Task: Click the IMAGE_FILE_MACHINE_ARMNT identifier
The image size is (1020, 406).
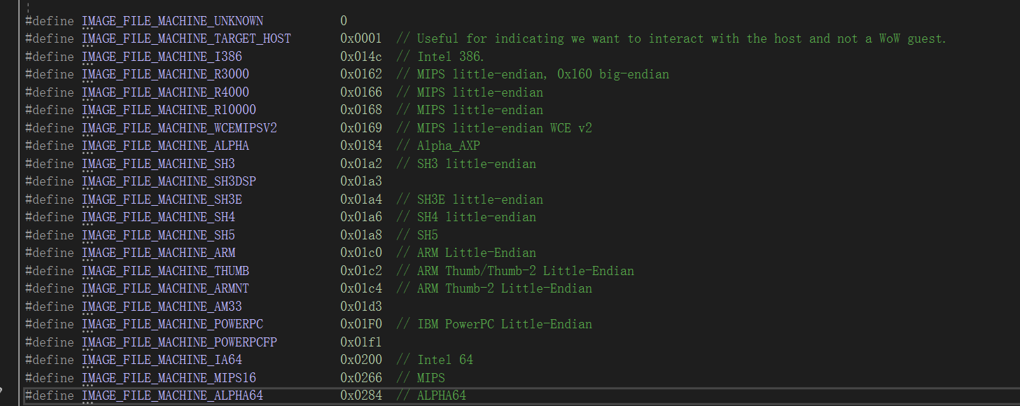Action: tap(165, 288)
